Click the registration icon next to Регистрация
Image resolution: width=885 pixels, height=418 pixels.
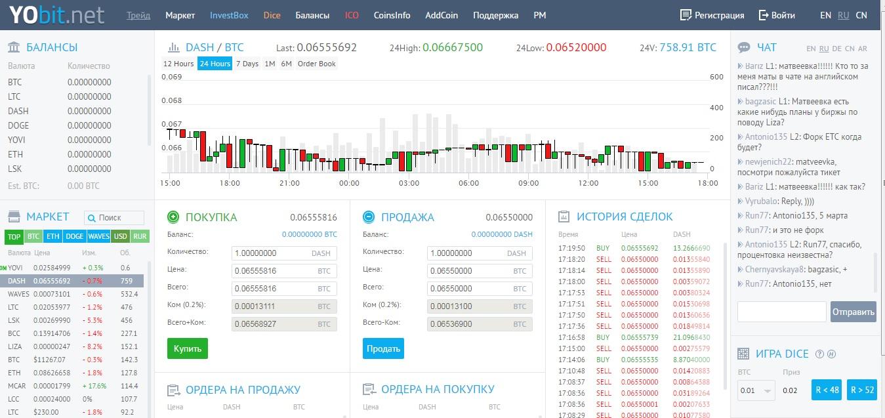point(686,14)
